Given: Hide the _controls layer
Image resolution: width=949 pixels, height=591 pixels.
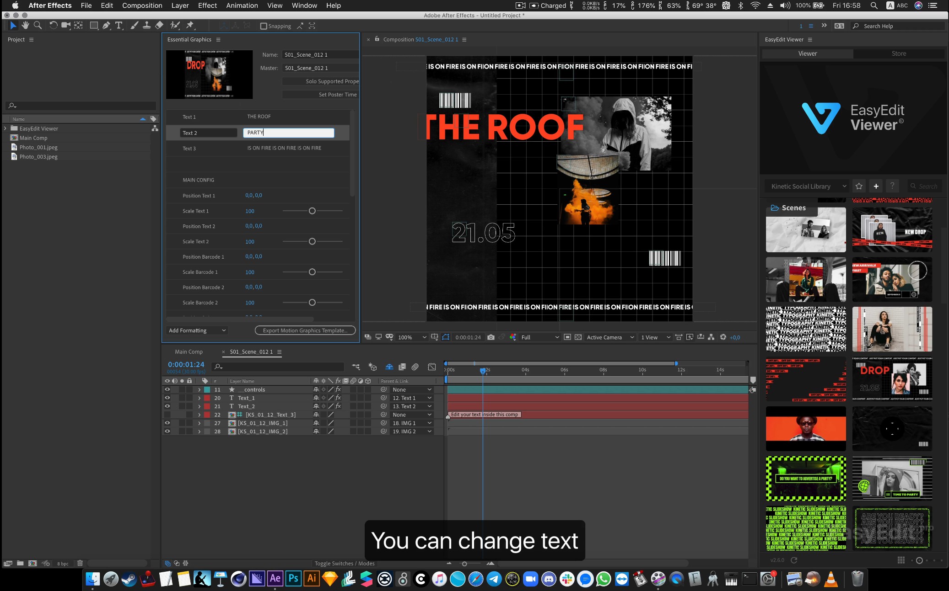Looking at the screenshot, I should pos(167,389).
